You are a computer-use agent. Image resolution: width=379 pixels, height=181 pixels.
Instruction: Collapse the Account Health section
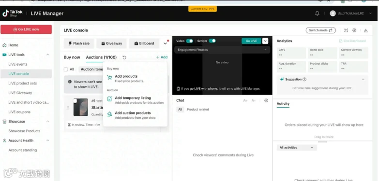pyautogui.click(x=47, y=140)
